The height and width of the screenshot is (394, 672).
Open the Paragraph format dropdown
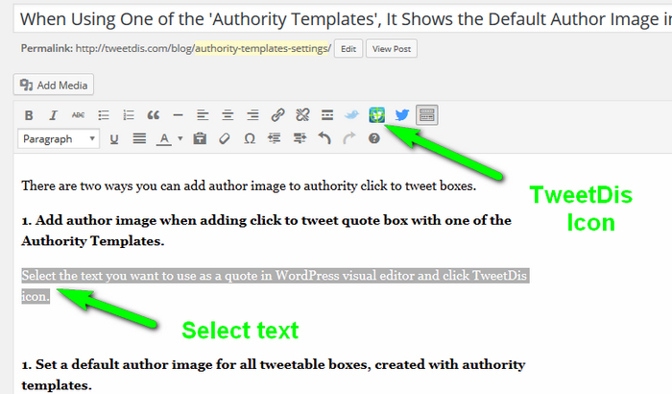point(59,139)
